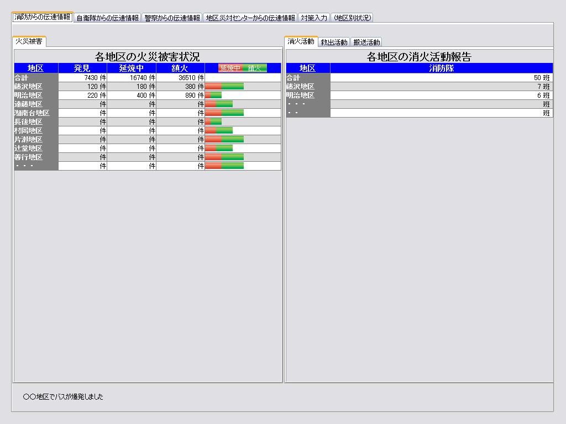Open the 対策入力 tab
566x424 pixels.
click(x=314, y=18)
